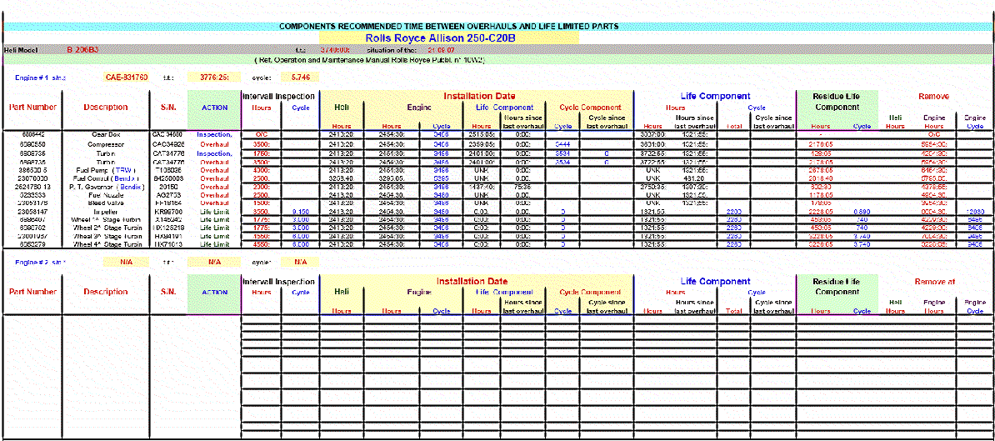This screenshot has width=995, height=441.
Task: Click the 'Engine # 2 s/n' label
Action: pyautogui.click(x=41, y=262)
